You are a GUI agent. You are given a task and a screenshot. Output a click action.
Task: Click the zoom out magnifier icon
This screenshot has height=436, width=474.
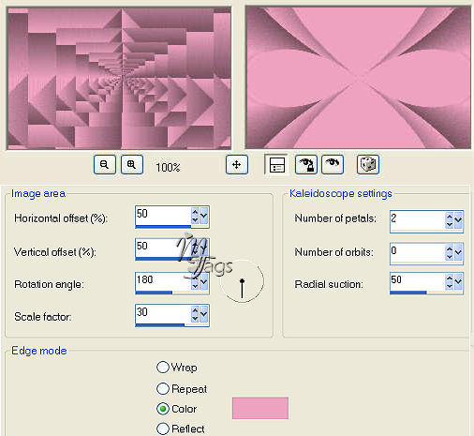[105, 165]
